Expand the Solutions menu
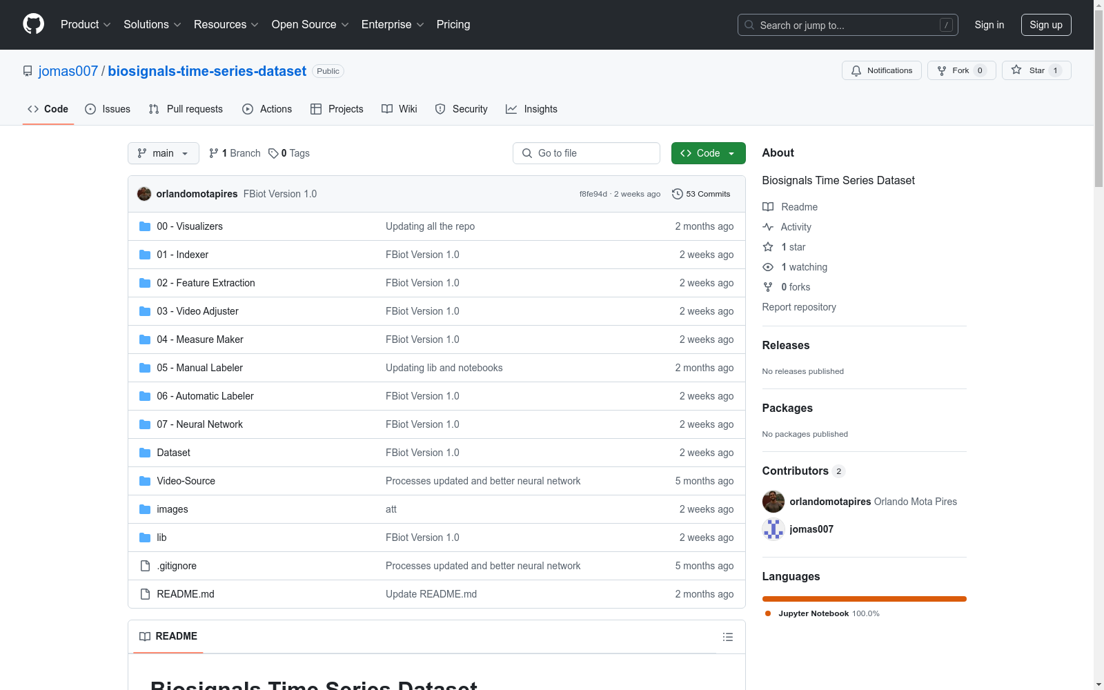This screenshot has width=1104, height=690. tap(152, 24)
